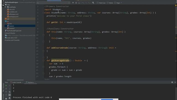The height and width of the screenshot is (100, 177).
Task: Click the Run panel label
Action: 6,82
